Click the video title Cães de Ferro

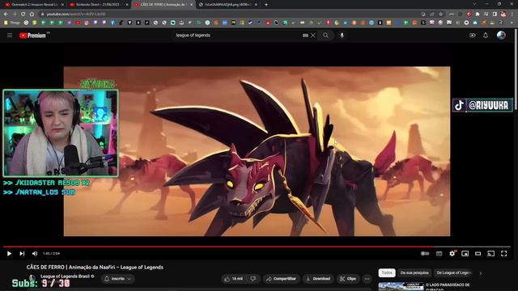point(95,268)
